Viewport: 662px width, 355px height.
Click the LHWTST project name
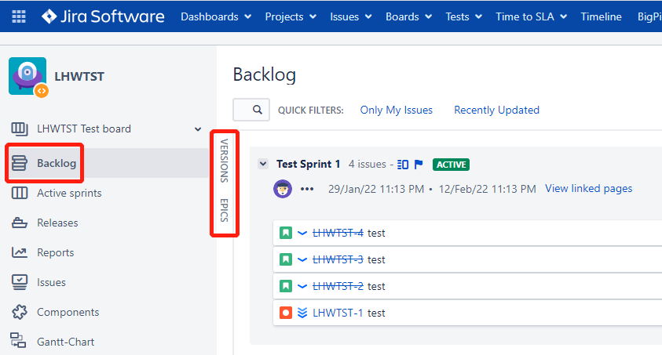click(x=79, y=77)
